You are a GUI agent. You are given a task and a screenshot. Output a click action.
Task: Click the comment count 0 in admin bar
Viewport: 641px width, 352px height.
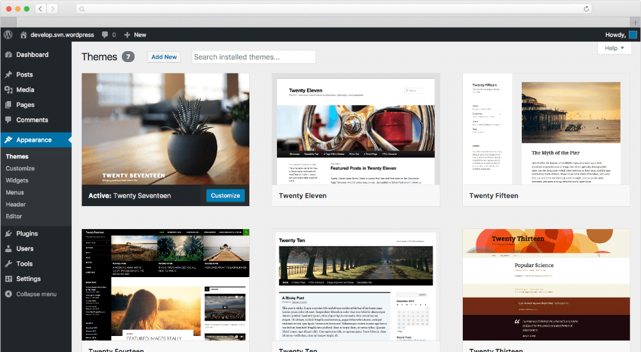(114, 35)
